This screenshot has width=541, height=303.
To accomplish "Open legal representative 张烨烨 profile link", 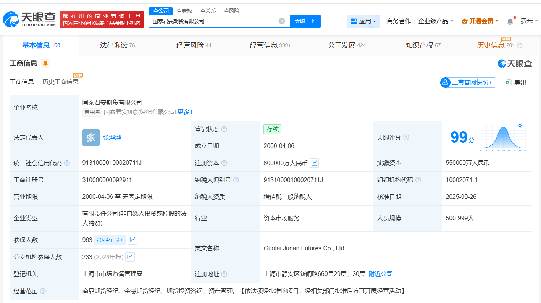I will coord(112,137).
